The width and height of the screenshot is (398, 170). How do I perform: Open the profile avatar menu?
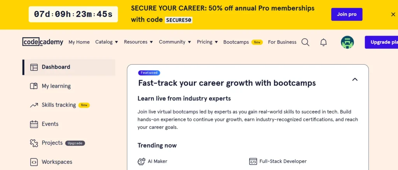[347, 42]
